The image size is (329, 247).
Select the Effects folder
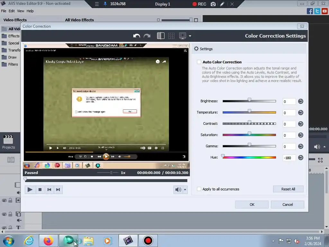(x=11, y=36)
